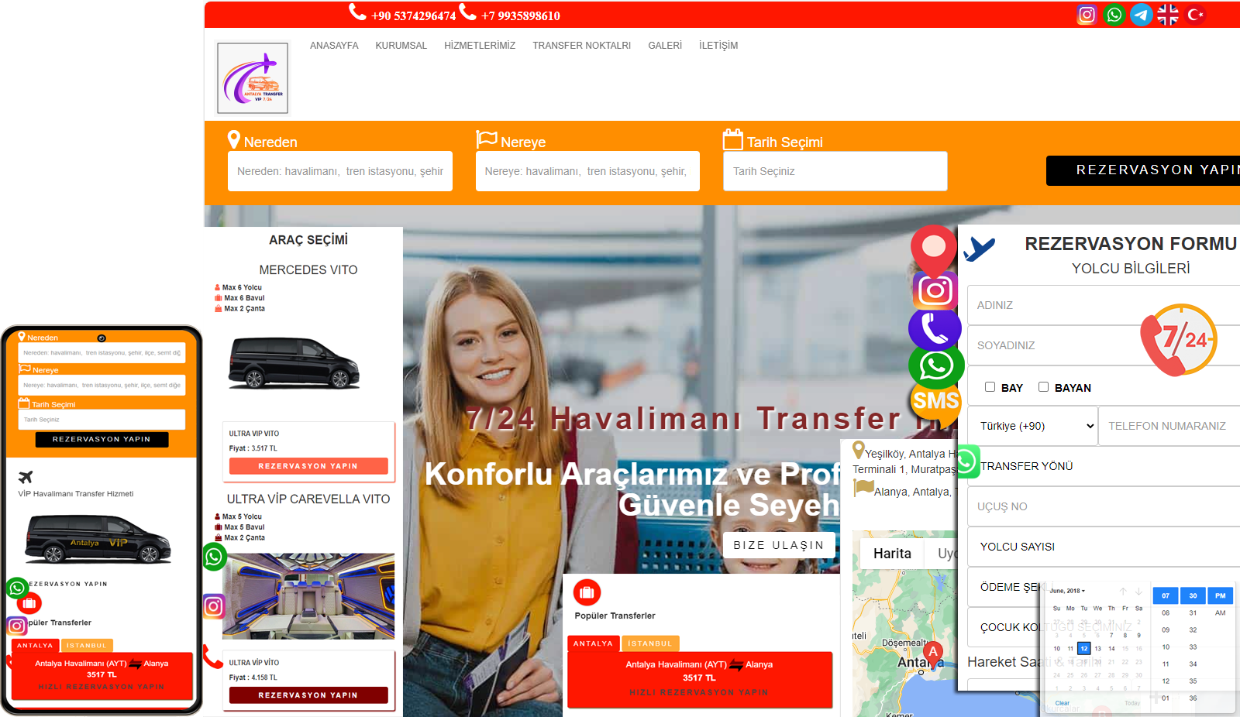Open the large floating Instagram icon

tap(935, 290)
